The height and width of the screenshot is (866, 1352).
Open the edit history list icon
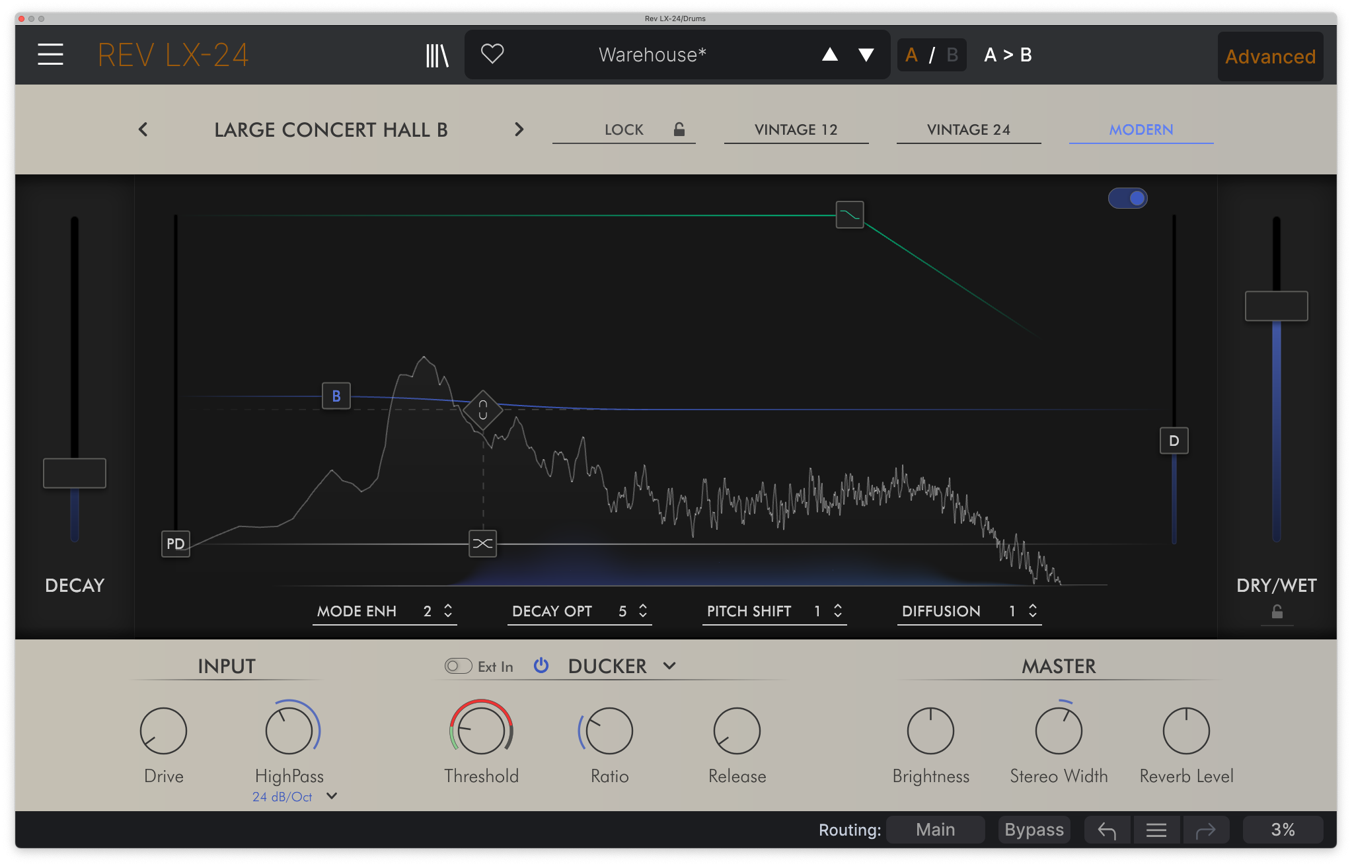[1156, 830]
